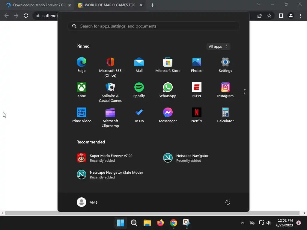Image resolution: width=307 pixels, height=230 pixels.
Task: Open Messenger from pinned apps
Action: click(x=168, y=115)
